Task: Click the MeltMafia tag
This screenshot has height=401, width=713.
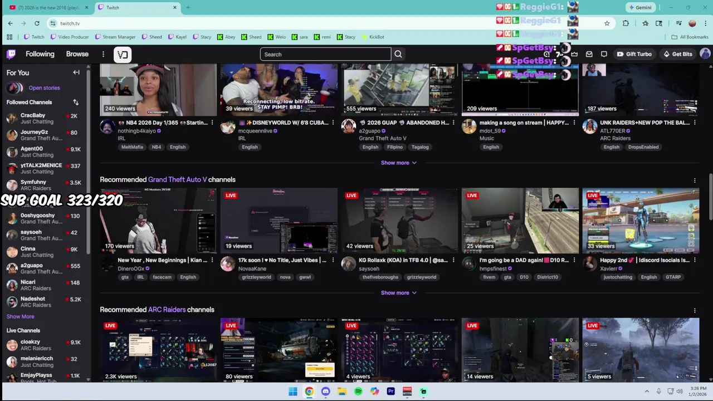Action: (132, 147)
